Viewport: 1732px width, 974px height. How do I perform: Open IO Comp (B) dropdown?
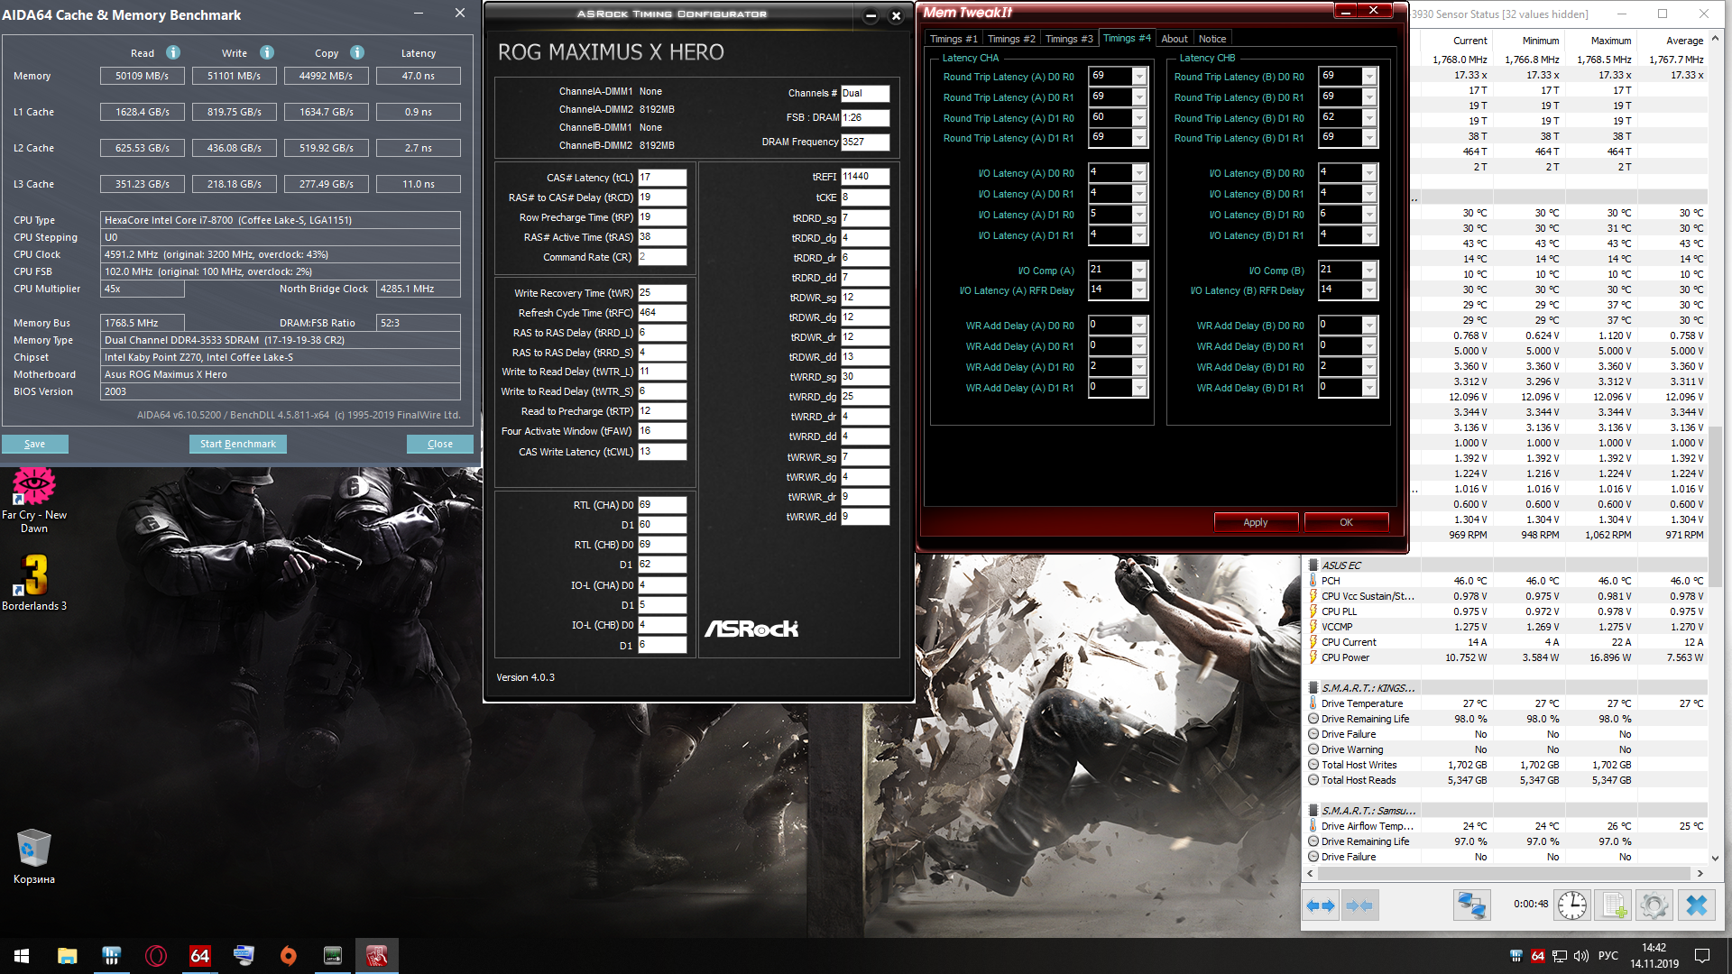pyautogui.click(x=1369, y=270)
